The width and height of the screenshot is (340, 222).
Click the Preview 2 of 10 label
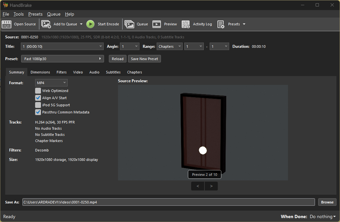point(204,175)
